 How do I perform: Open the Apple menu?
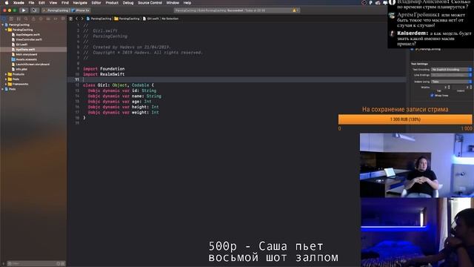tap(7, 3)
